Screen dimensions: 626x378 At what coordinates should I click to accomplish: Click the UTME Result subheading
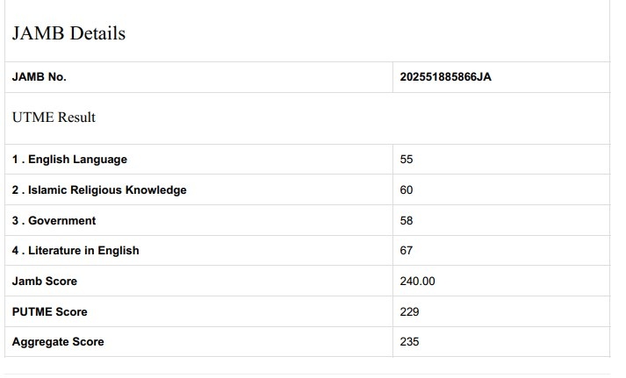(54, 117)
